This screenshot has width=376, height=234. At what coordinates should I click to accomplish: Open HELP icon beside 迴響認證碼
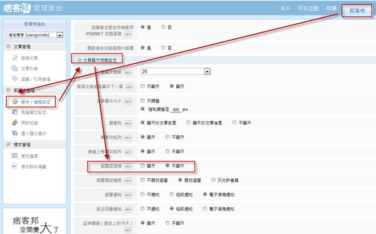pos(128,166)
